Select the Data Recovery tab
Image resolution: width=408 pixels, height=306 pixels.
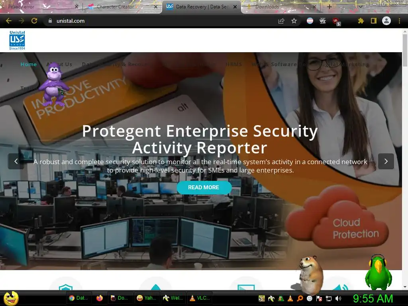point(201,7)
